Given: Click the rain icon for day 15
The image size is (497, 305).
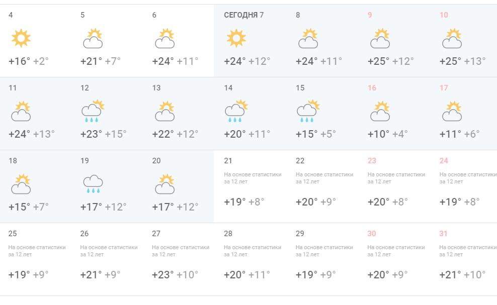Looking at the screenshot, I should pyautogui.click(x=308, y=112).
